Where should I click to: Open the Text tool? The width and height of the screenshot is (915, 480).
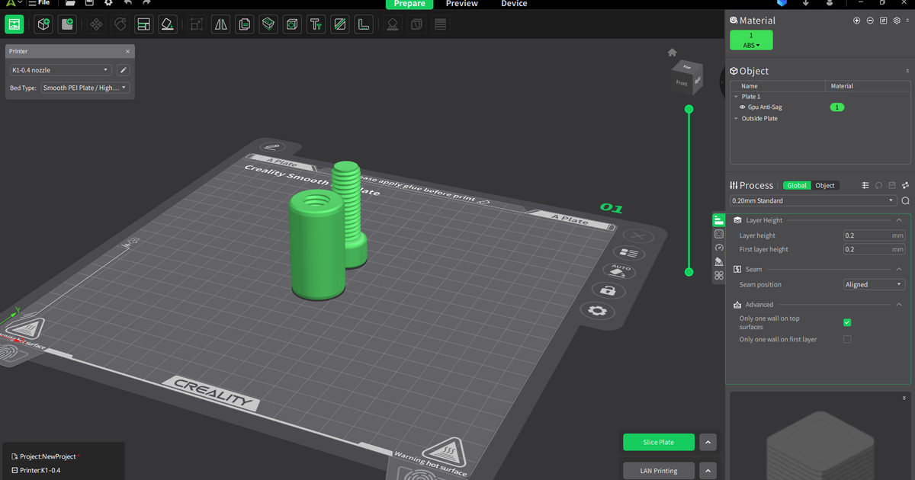click(316, 24)
